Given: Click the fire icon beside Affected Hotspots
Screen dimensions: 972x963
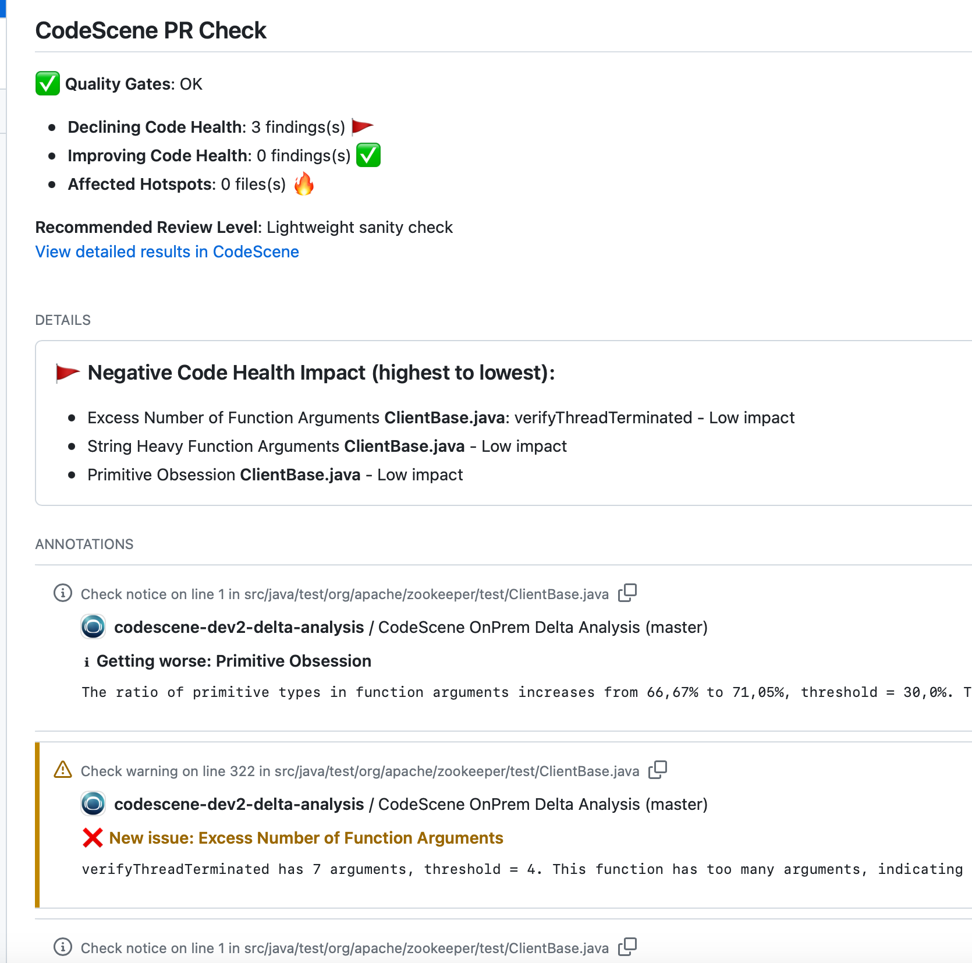Looking at the screenshot, I should tap(304, 184).
